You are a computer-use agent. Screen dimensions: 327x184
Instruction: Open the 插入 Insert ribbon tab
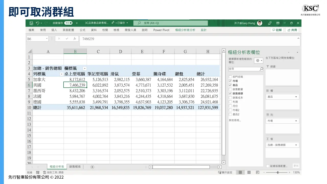(x=54, y=30)
